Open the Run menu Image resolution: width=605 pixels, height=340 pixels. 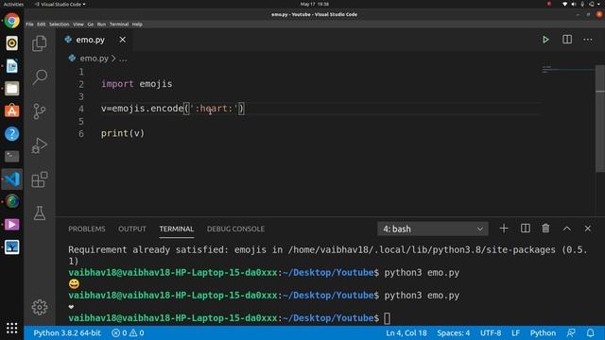[x=101, y=25]
